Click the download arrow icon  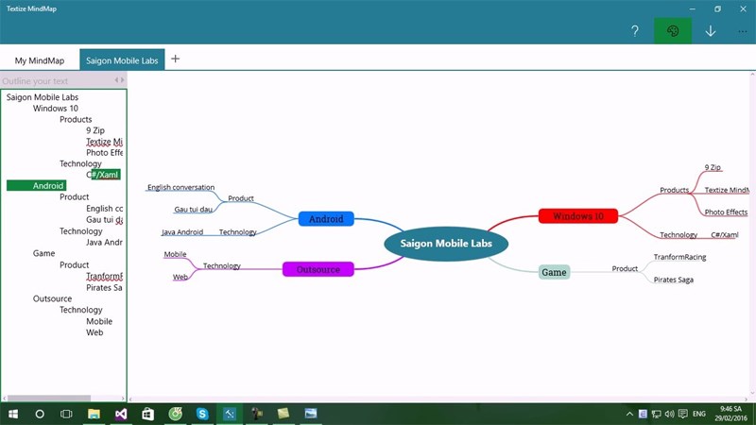point(711,31)
